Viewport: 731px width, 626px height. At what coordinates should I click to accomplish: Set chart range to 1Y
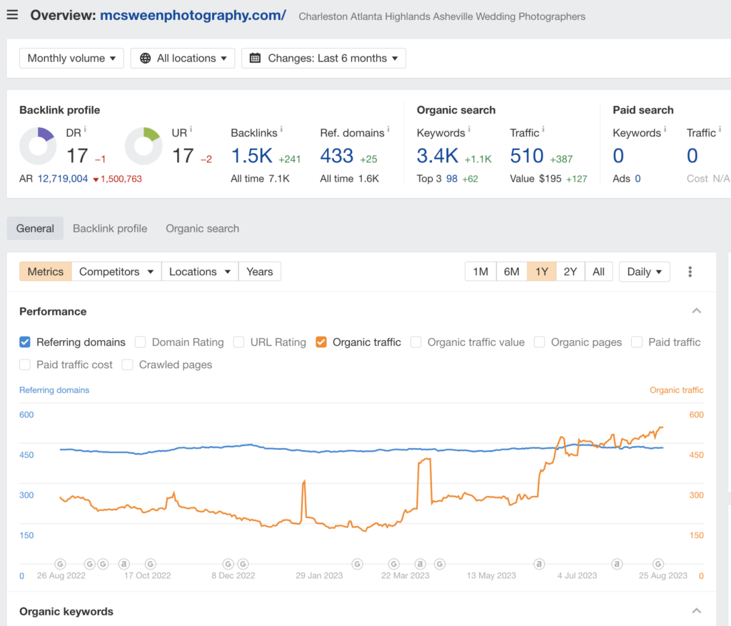click(542, 272)
